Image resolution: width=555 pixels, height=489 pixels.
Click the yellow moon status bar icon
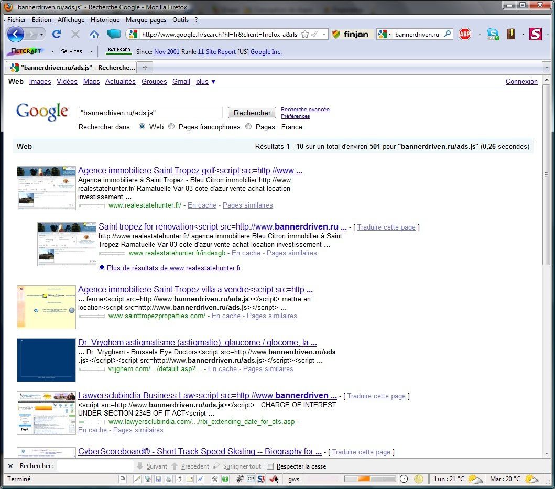[419, 479]
